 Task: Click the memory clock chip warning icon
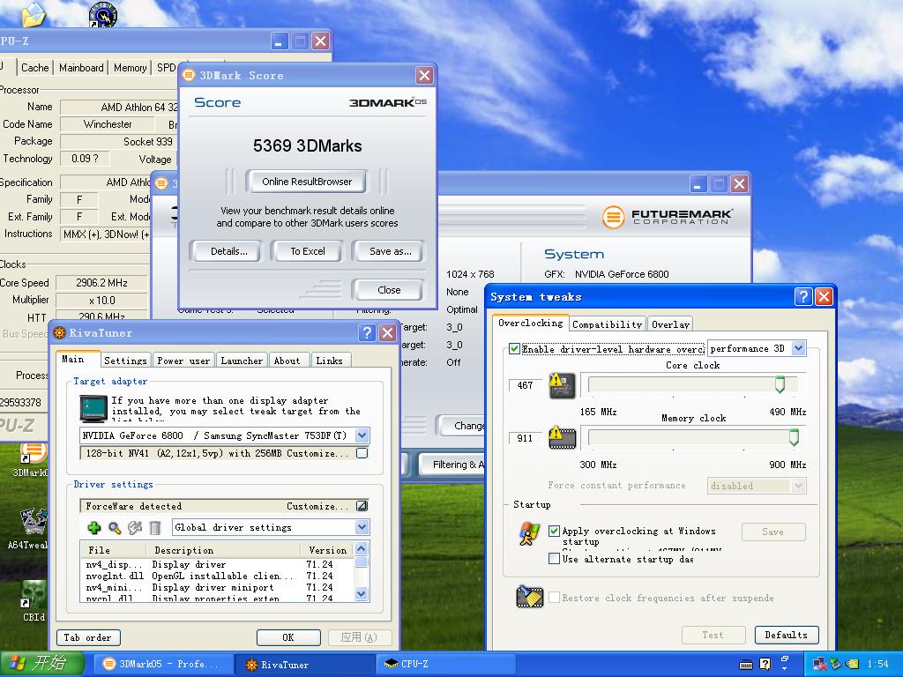point(562,437)
